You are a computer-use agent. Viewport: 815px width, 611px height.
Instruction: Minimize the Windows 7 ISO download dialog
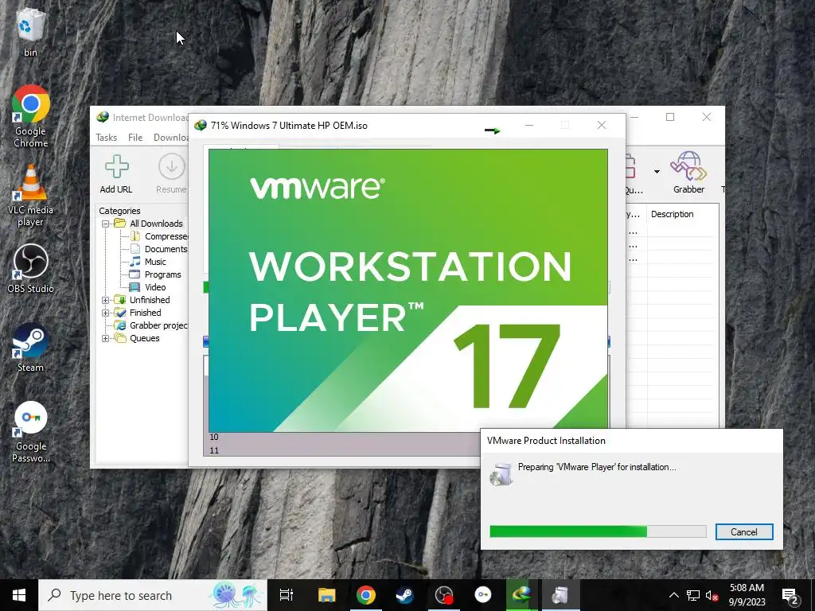tap(529, 125)
